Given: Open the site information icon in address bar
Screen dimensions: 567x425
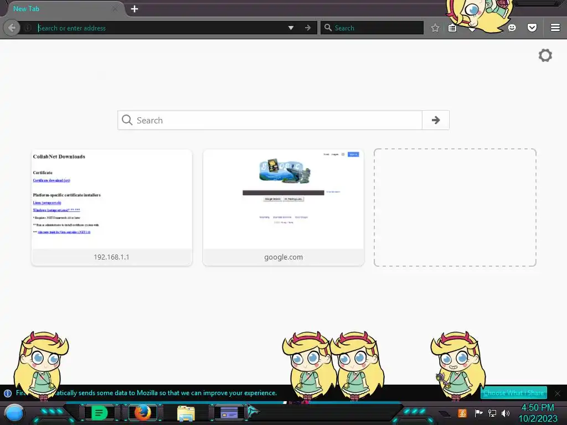Looking at the screenshot, I should point(28,28).
